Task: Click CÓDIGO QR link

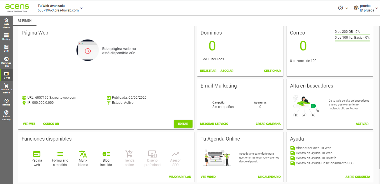Action: tap(51, 124)
